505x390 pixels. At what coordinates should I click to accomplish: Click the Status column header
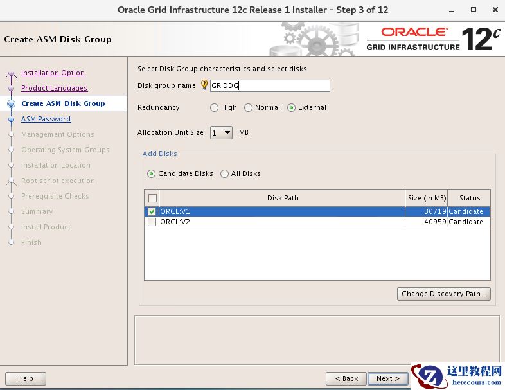[x=469, y=198]
